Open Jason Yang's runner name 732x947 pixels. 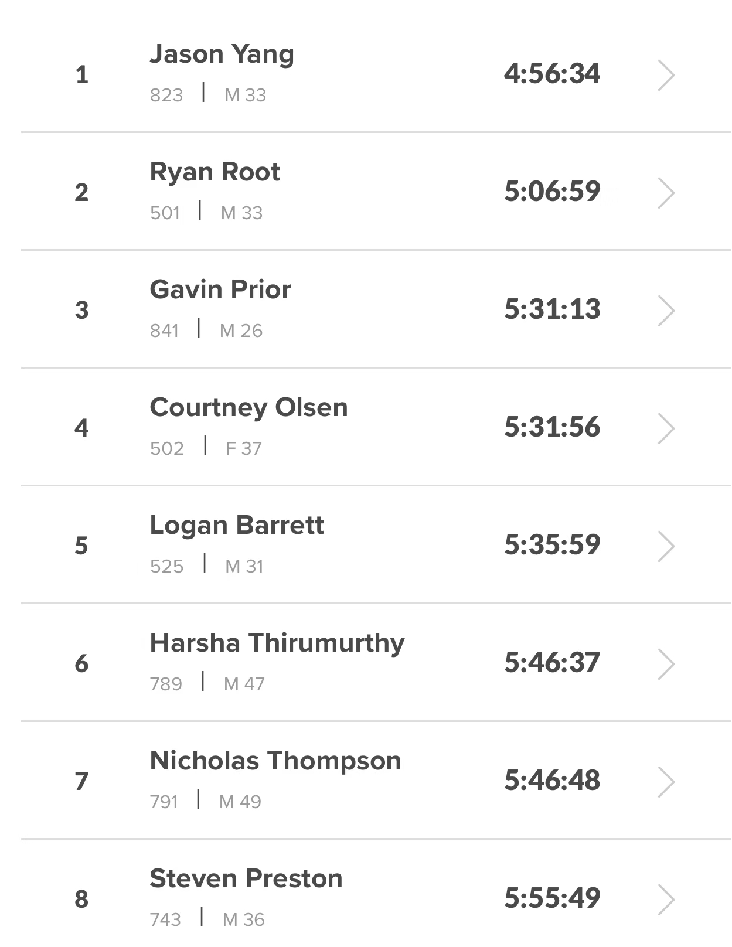coord(222,54)
